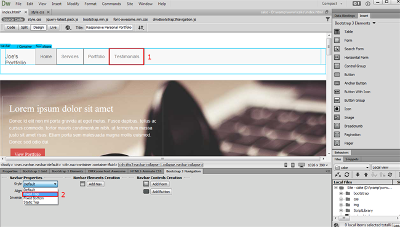400x227 pixels.
Task: Switch to Design view
Action: point(39,28)
